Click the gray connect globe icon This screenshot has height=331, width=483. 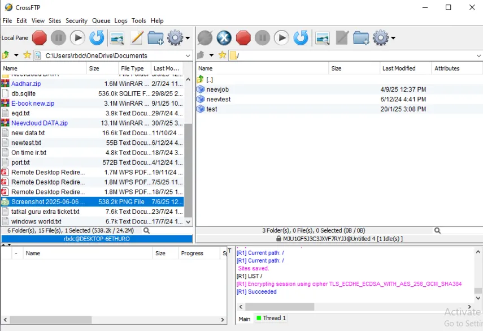(x=205, y=38)
